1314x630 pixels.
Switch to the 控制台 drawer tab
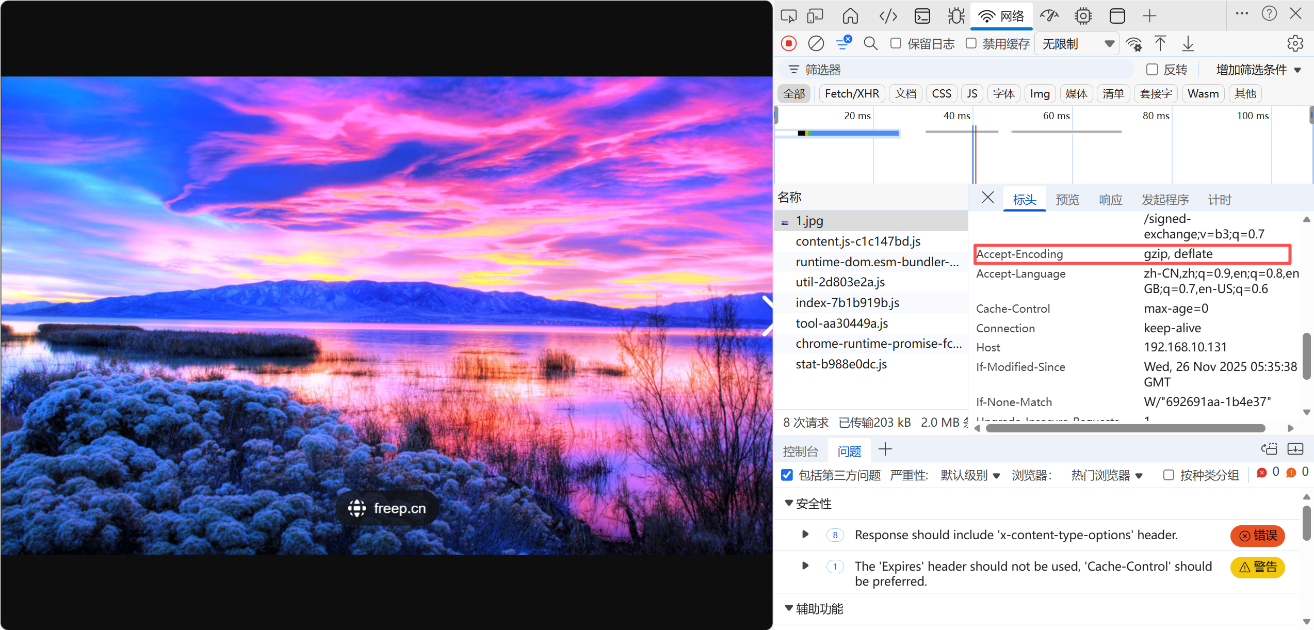click(800, 451)
